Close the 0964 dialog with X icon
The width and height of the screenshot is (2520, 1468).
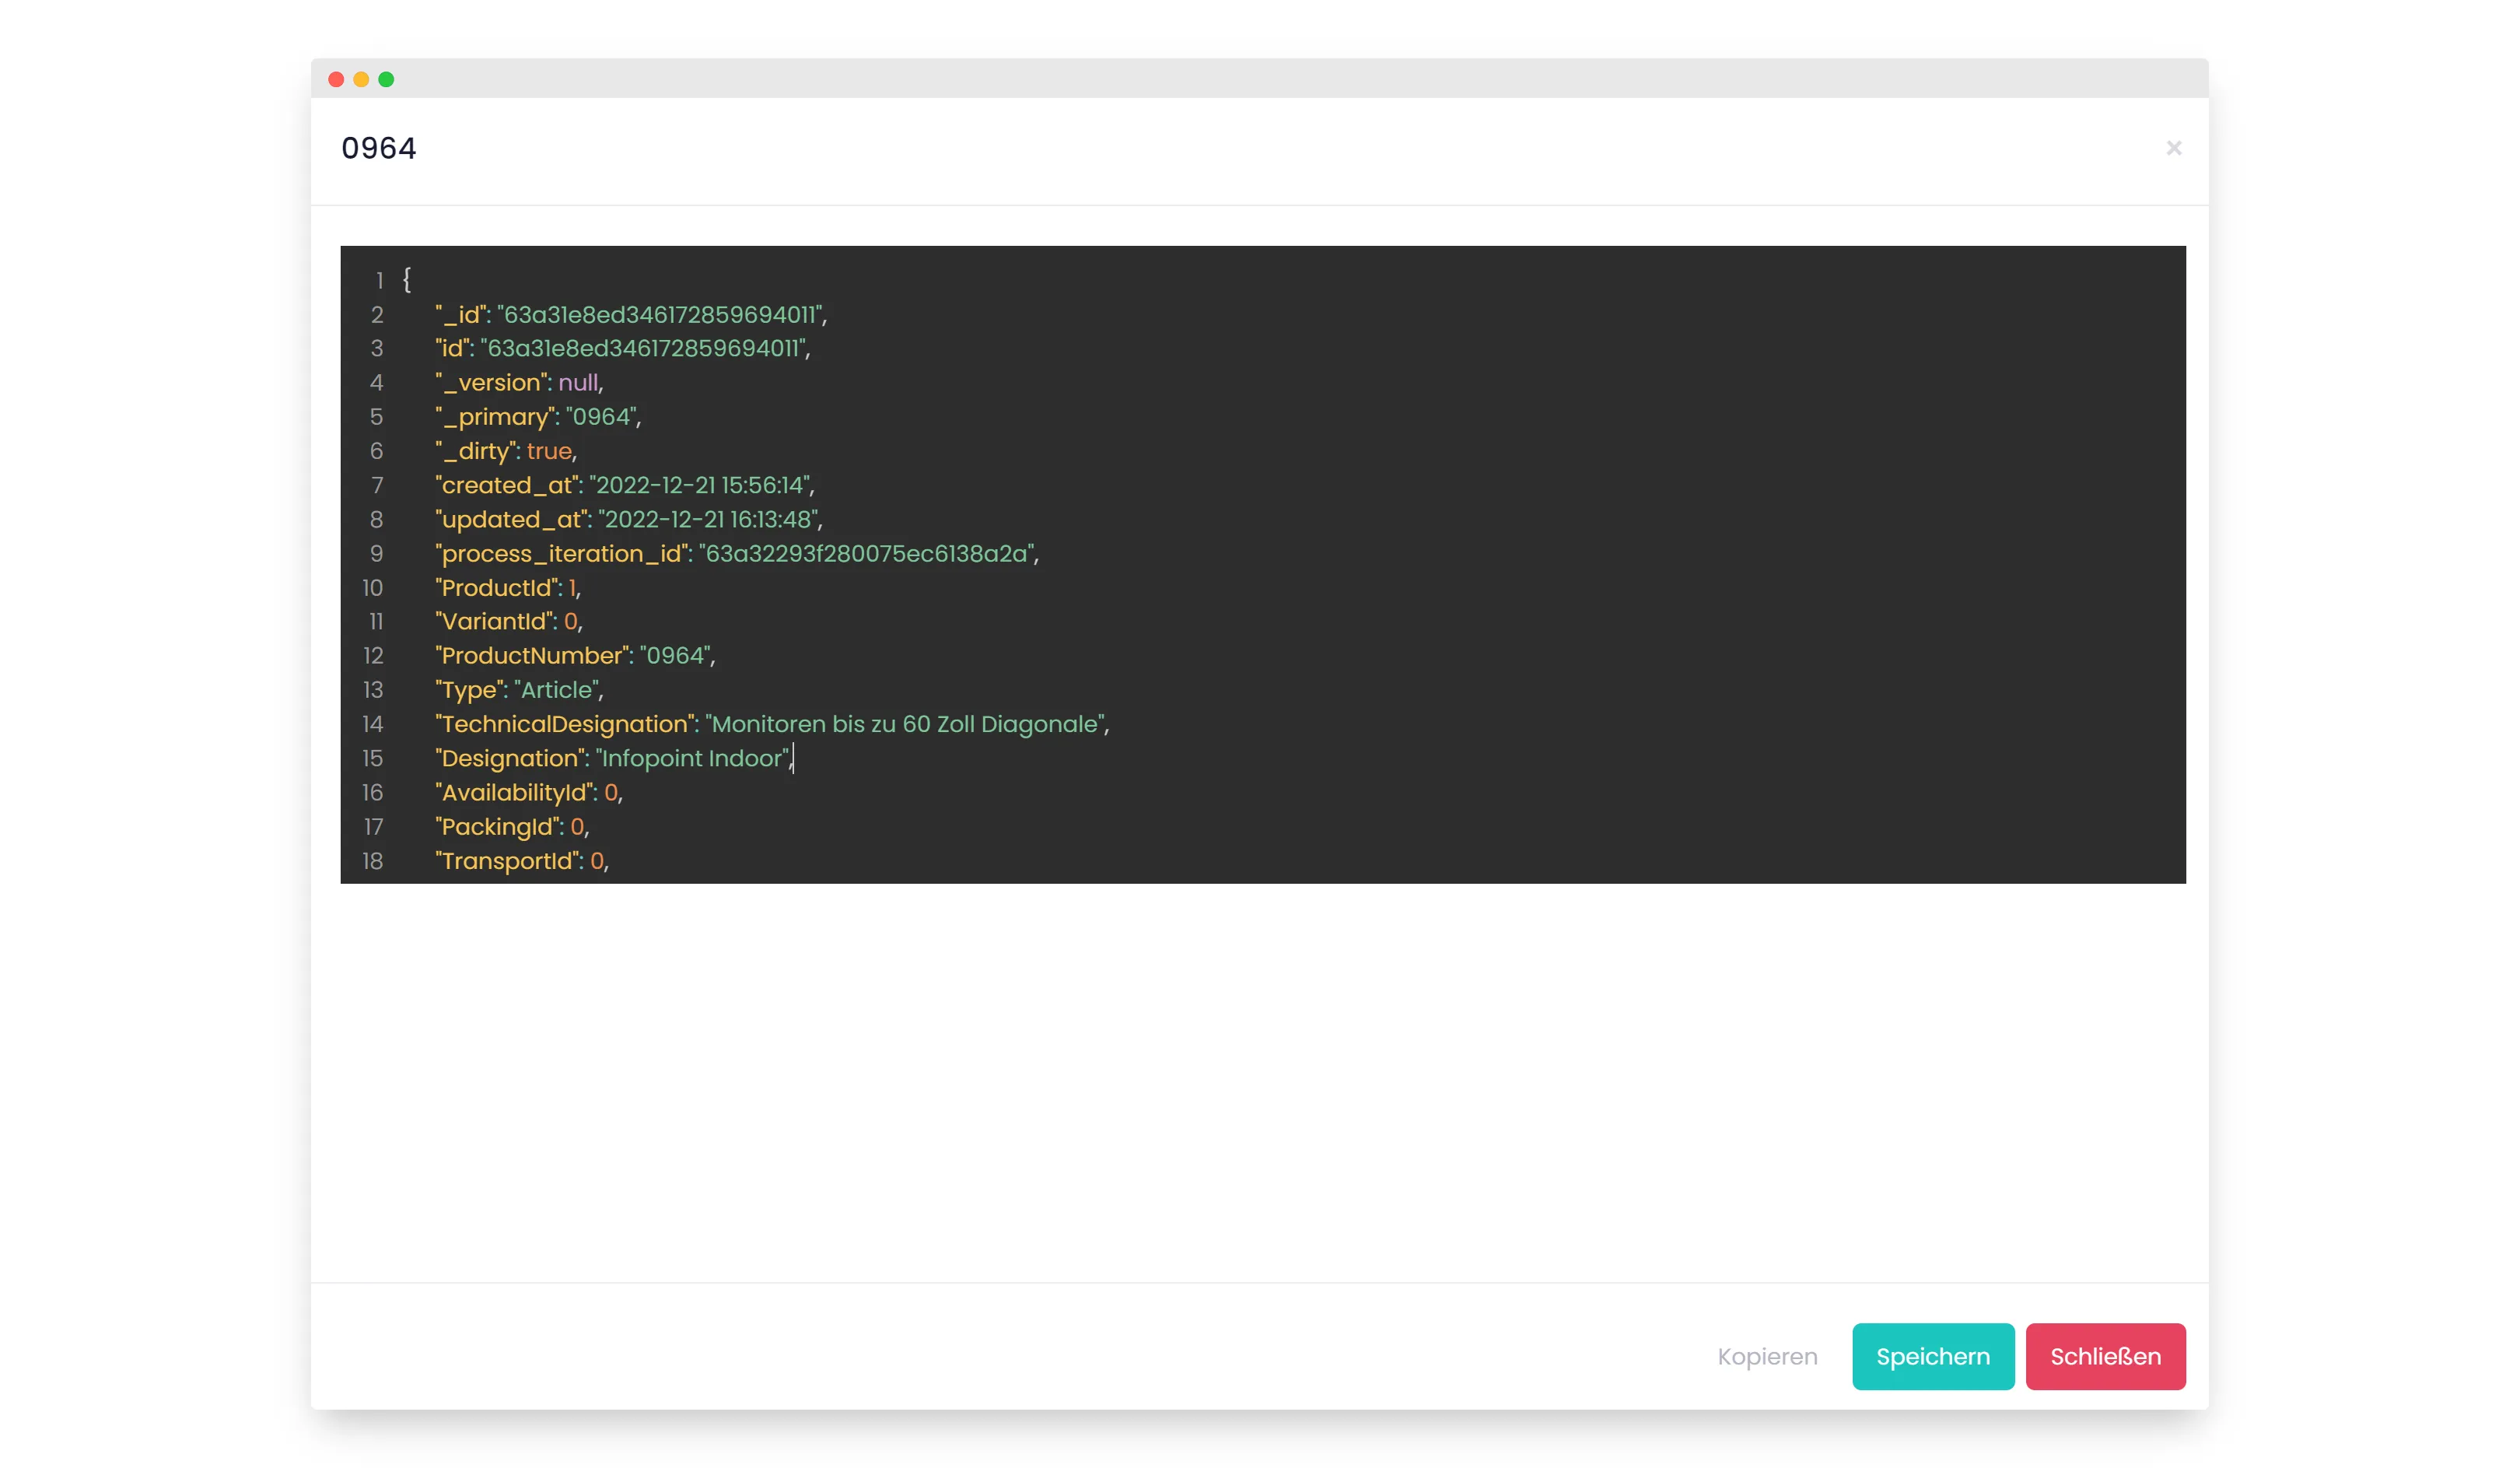point(2173,148)
